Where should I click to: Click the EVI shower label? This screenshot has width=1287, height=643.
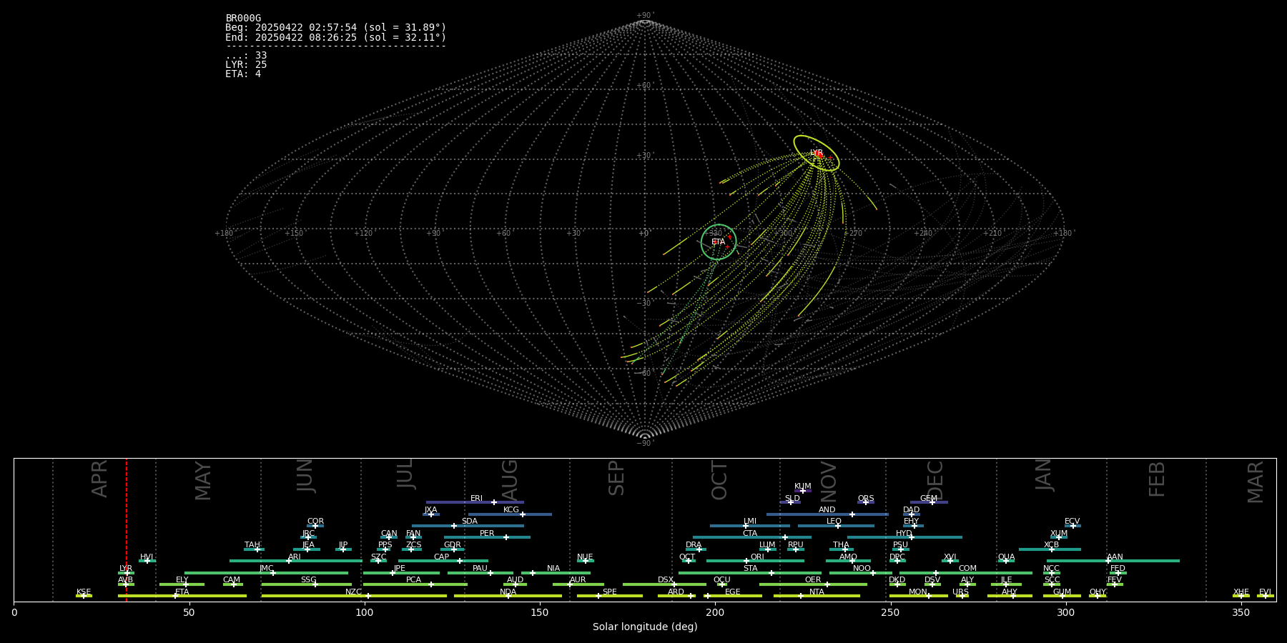click(x=1265, y=592)
